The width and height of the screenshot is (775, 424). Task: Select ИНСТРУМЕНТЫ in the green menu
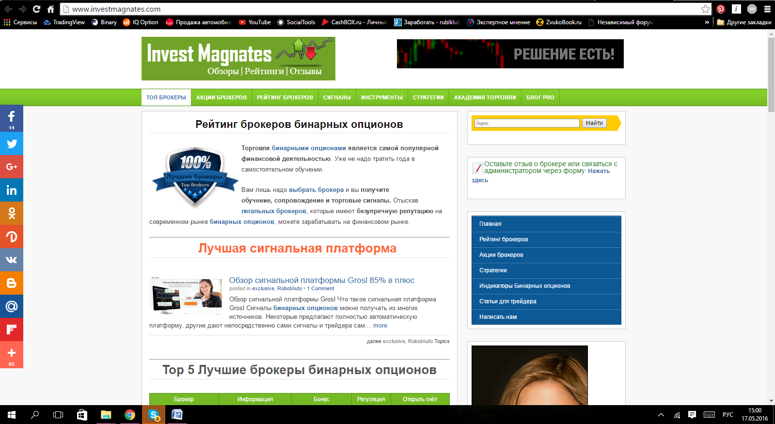point(382,97)
